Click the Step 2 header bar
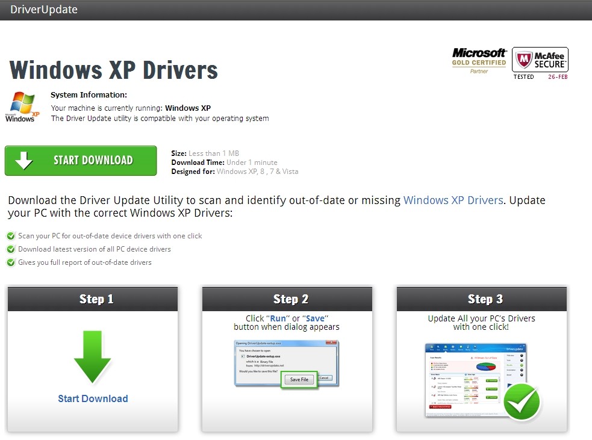The height and width of the screenshot is (440, 592). coord(287,299)
